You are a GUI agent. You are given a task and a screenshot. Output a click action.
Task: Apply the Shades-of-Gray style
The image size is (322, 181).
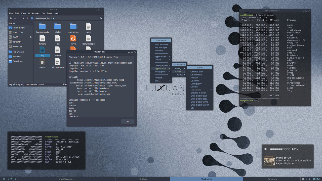pos(200,93)
